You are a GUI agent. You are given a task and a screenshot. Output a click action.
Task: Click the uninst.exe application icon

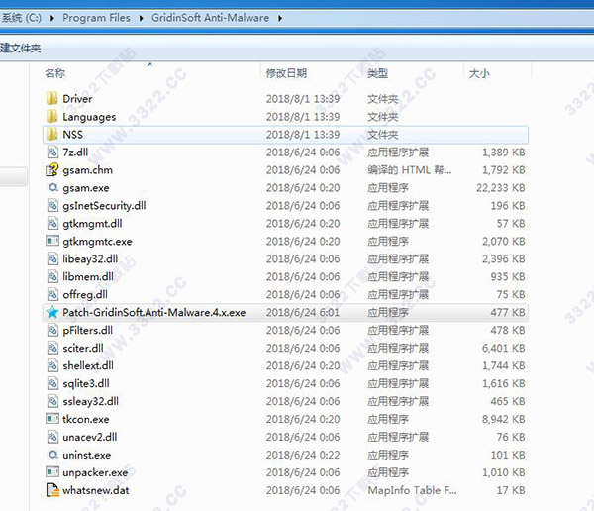(53, 455)
